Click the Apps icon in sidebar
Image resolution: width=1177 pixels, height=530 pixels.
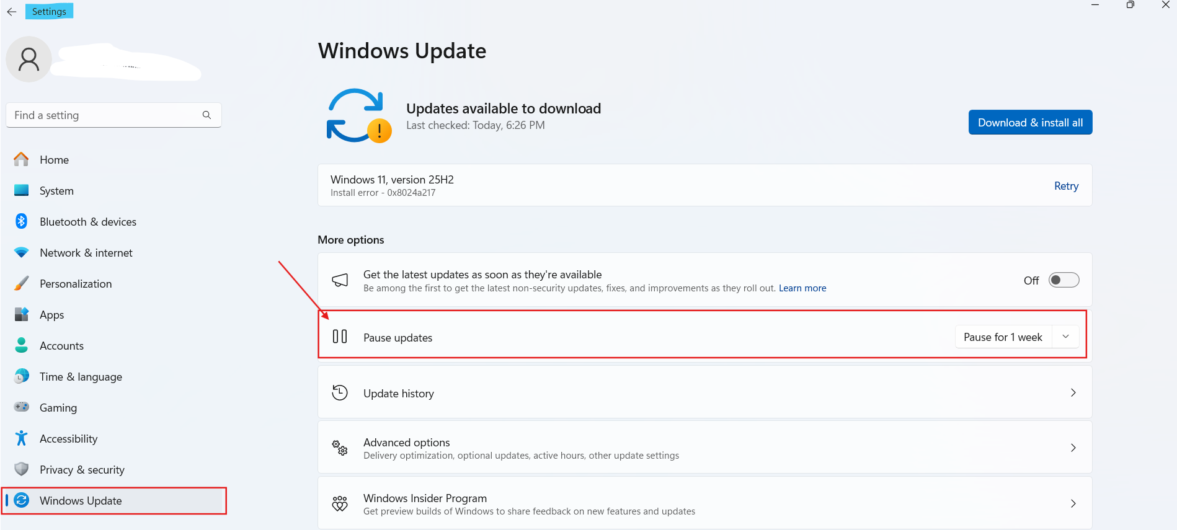point(21,314)
